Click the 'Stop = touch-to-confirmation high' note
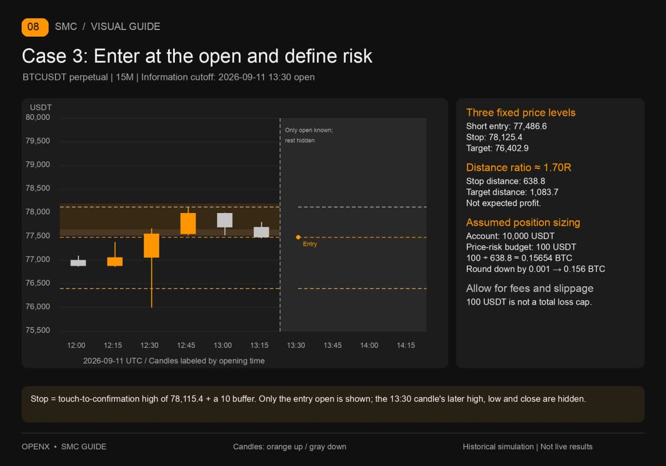Viewport: 666px width, 466px height. [308, 399]
